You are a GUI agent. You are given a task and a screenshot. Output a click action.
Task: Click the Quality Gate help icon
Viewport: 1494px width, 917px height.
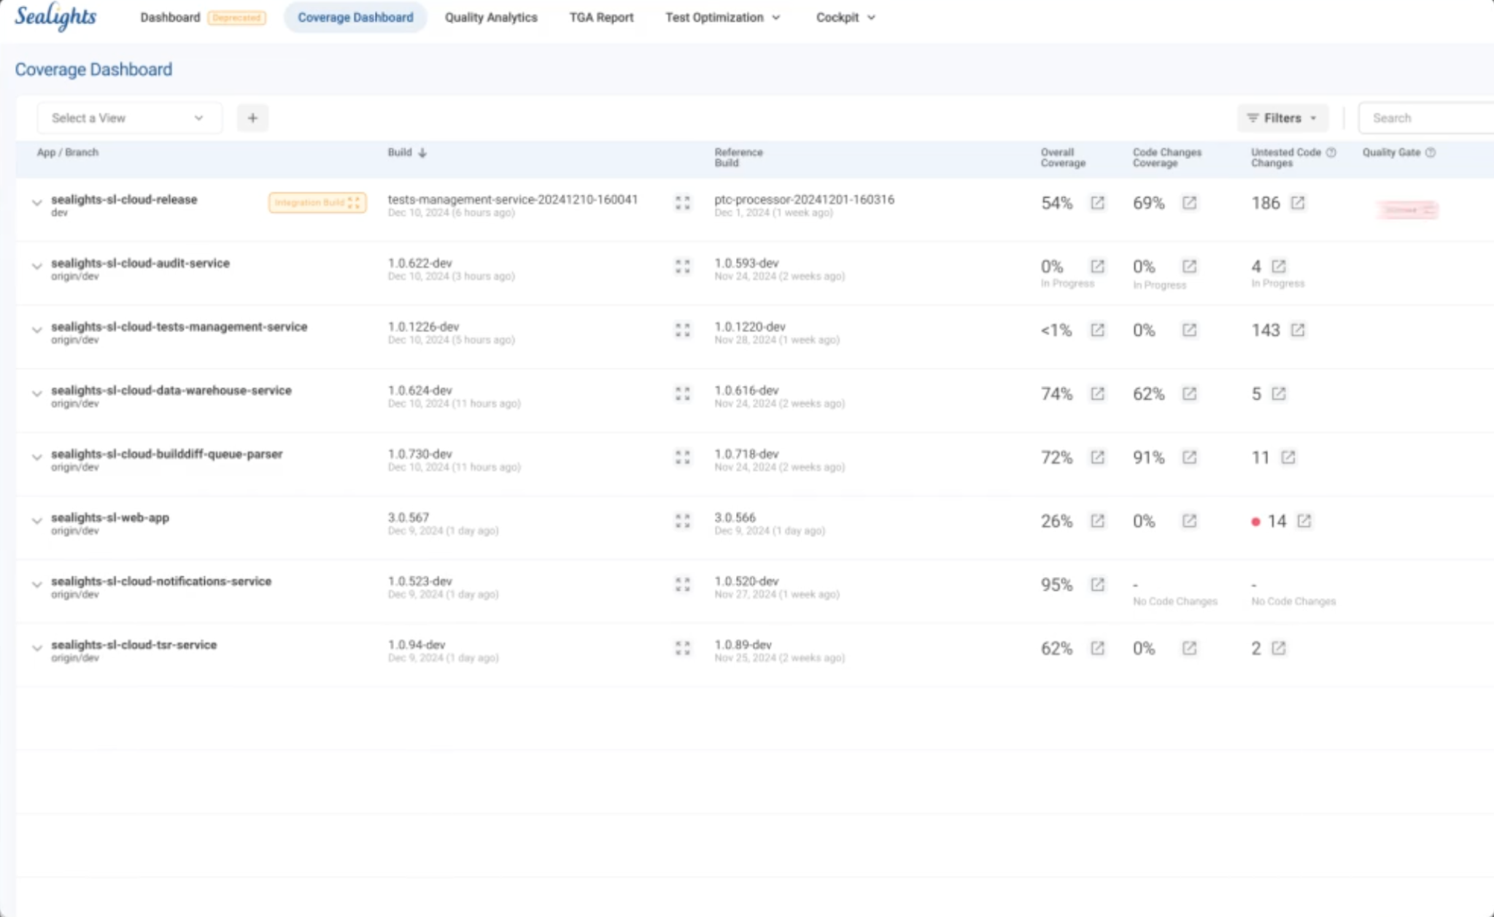(x=1430, y=152)
